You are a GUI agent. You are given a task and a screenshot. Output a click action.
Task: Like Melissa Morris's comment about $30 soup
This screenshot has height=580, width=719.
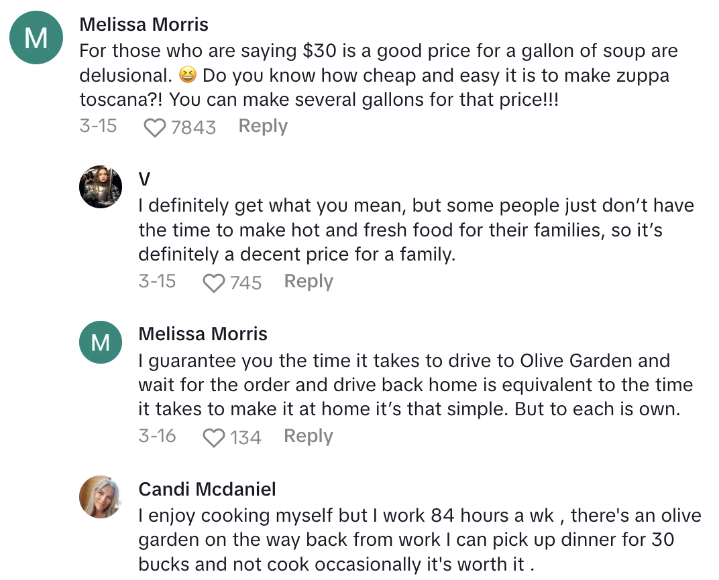[x=155, y=127]
